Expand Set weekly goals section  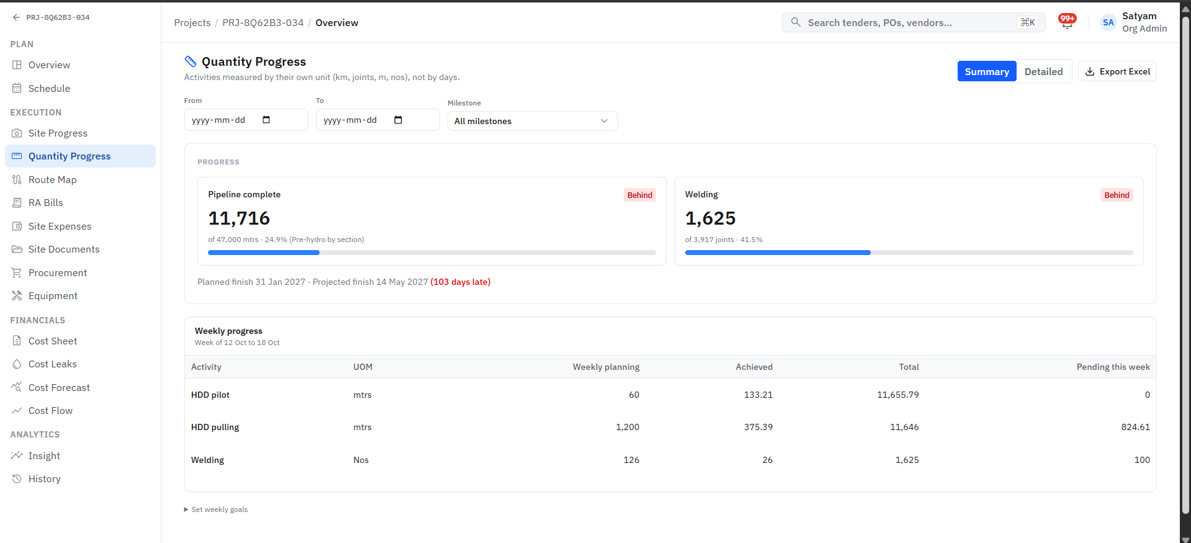tap(216, 509)
